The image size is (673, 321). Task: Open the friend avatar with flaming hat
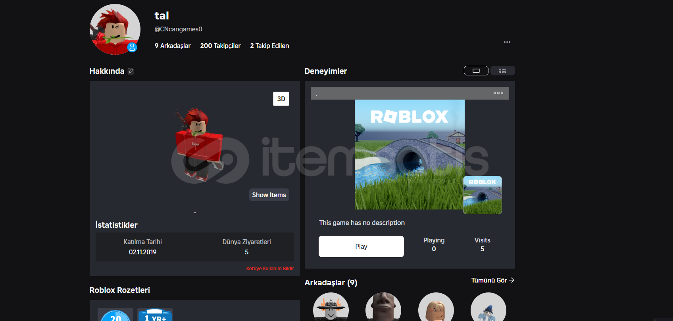pos(331,307)
